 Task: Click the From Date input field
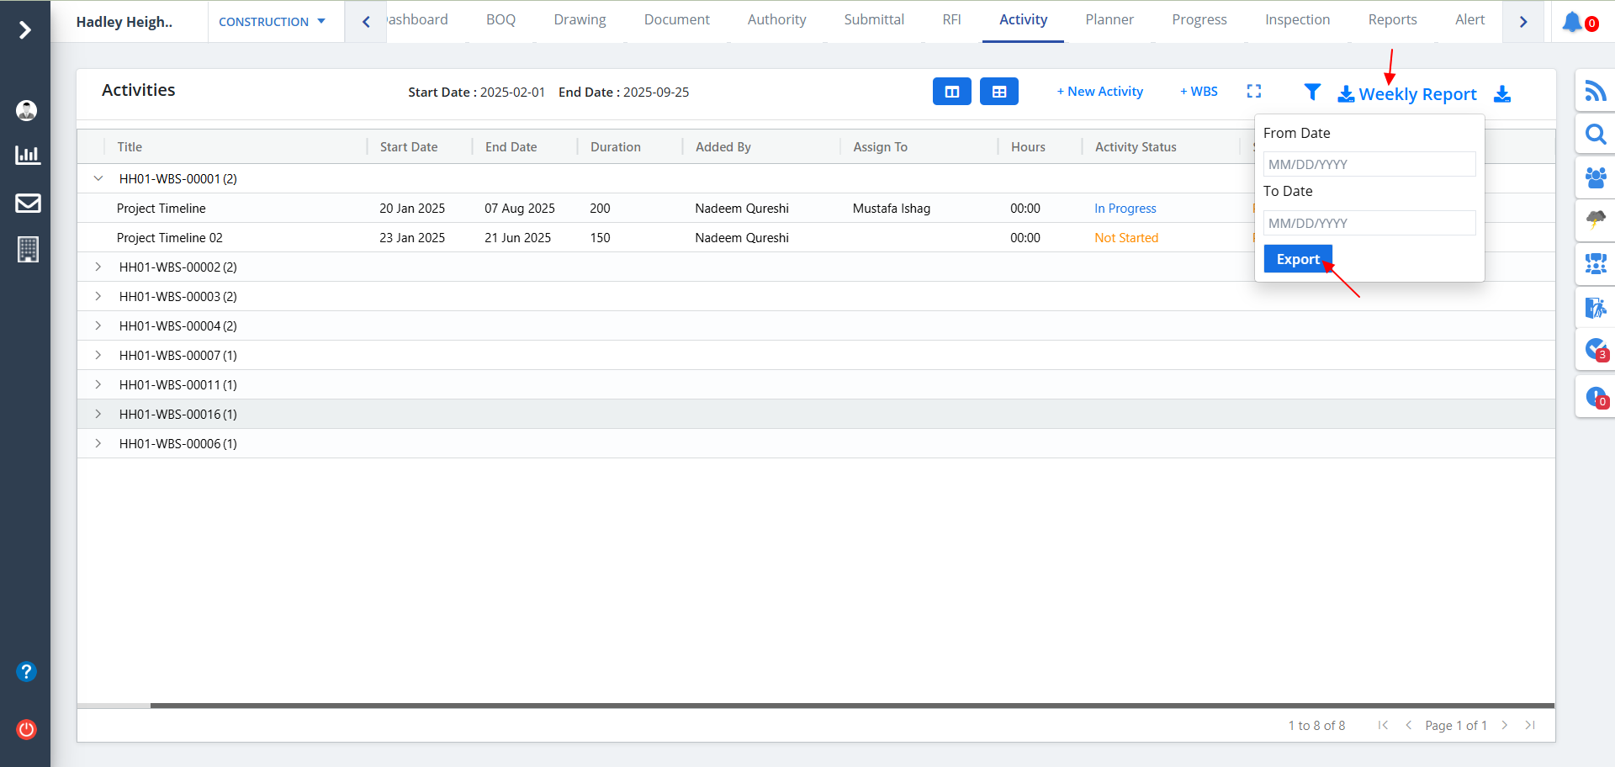(1369, 164)
